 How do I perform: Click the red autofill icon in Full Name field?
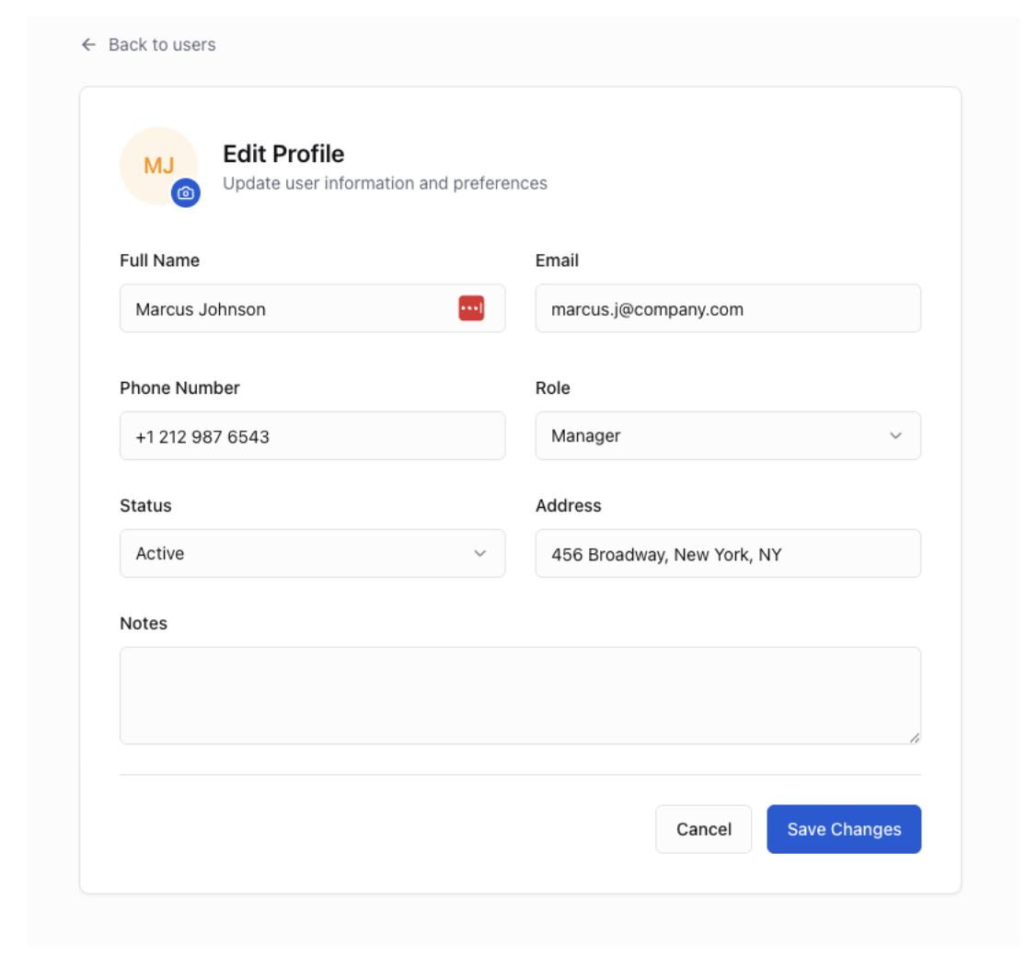(470, 307)
